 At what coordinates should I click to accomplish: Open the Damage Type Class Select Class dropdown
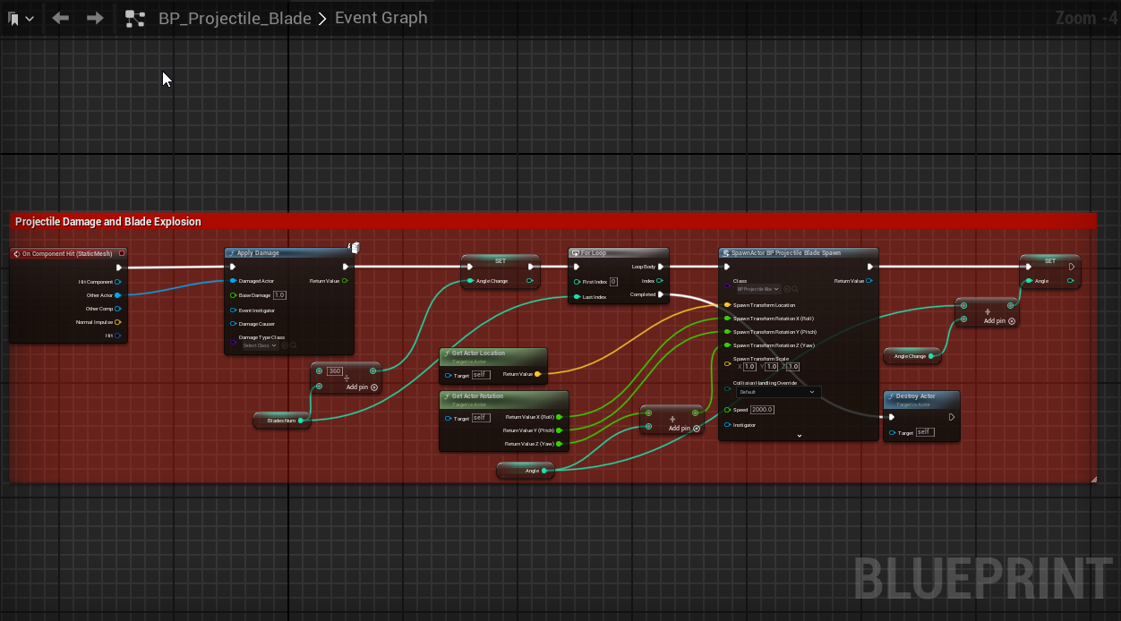click(x=261, y=345)
